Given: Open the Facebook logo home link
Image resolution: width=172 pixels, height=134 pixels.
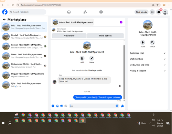Looking at the screenshot, I should click(x=5, y=12).
